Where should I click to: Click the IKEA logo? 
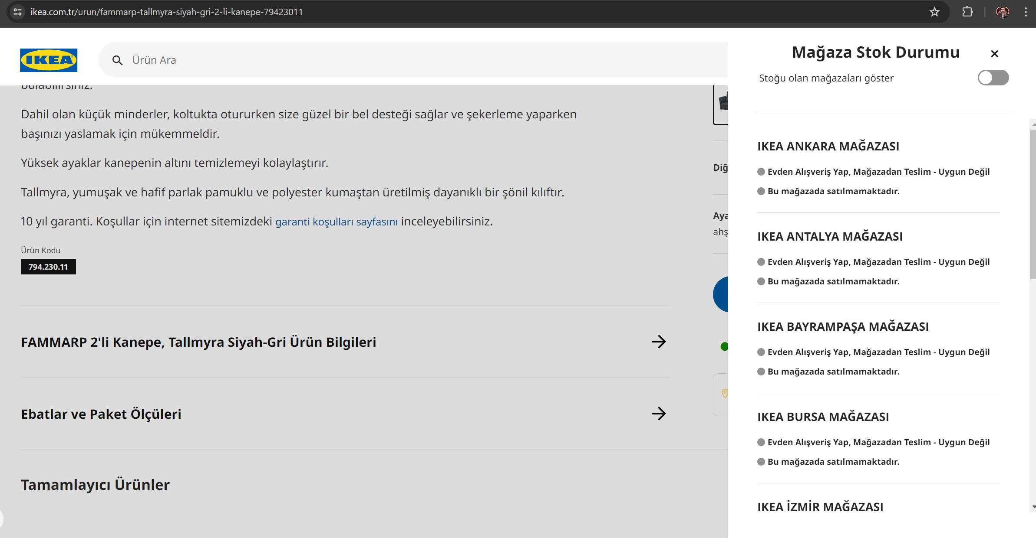point(49,60)
